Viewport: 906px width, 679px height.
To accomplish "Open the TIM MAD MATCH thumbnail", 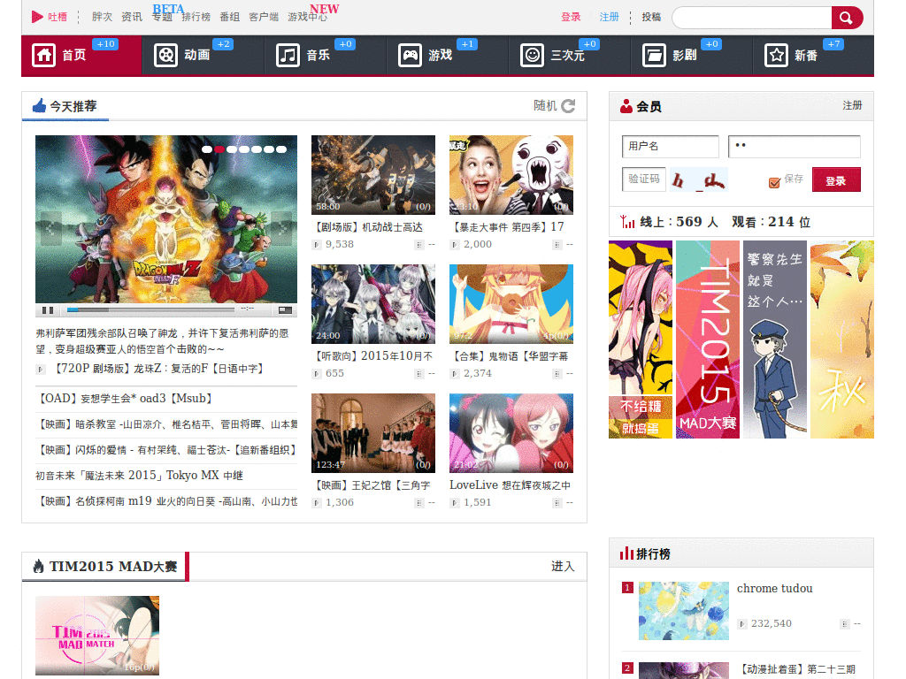I will click(97, 635).
